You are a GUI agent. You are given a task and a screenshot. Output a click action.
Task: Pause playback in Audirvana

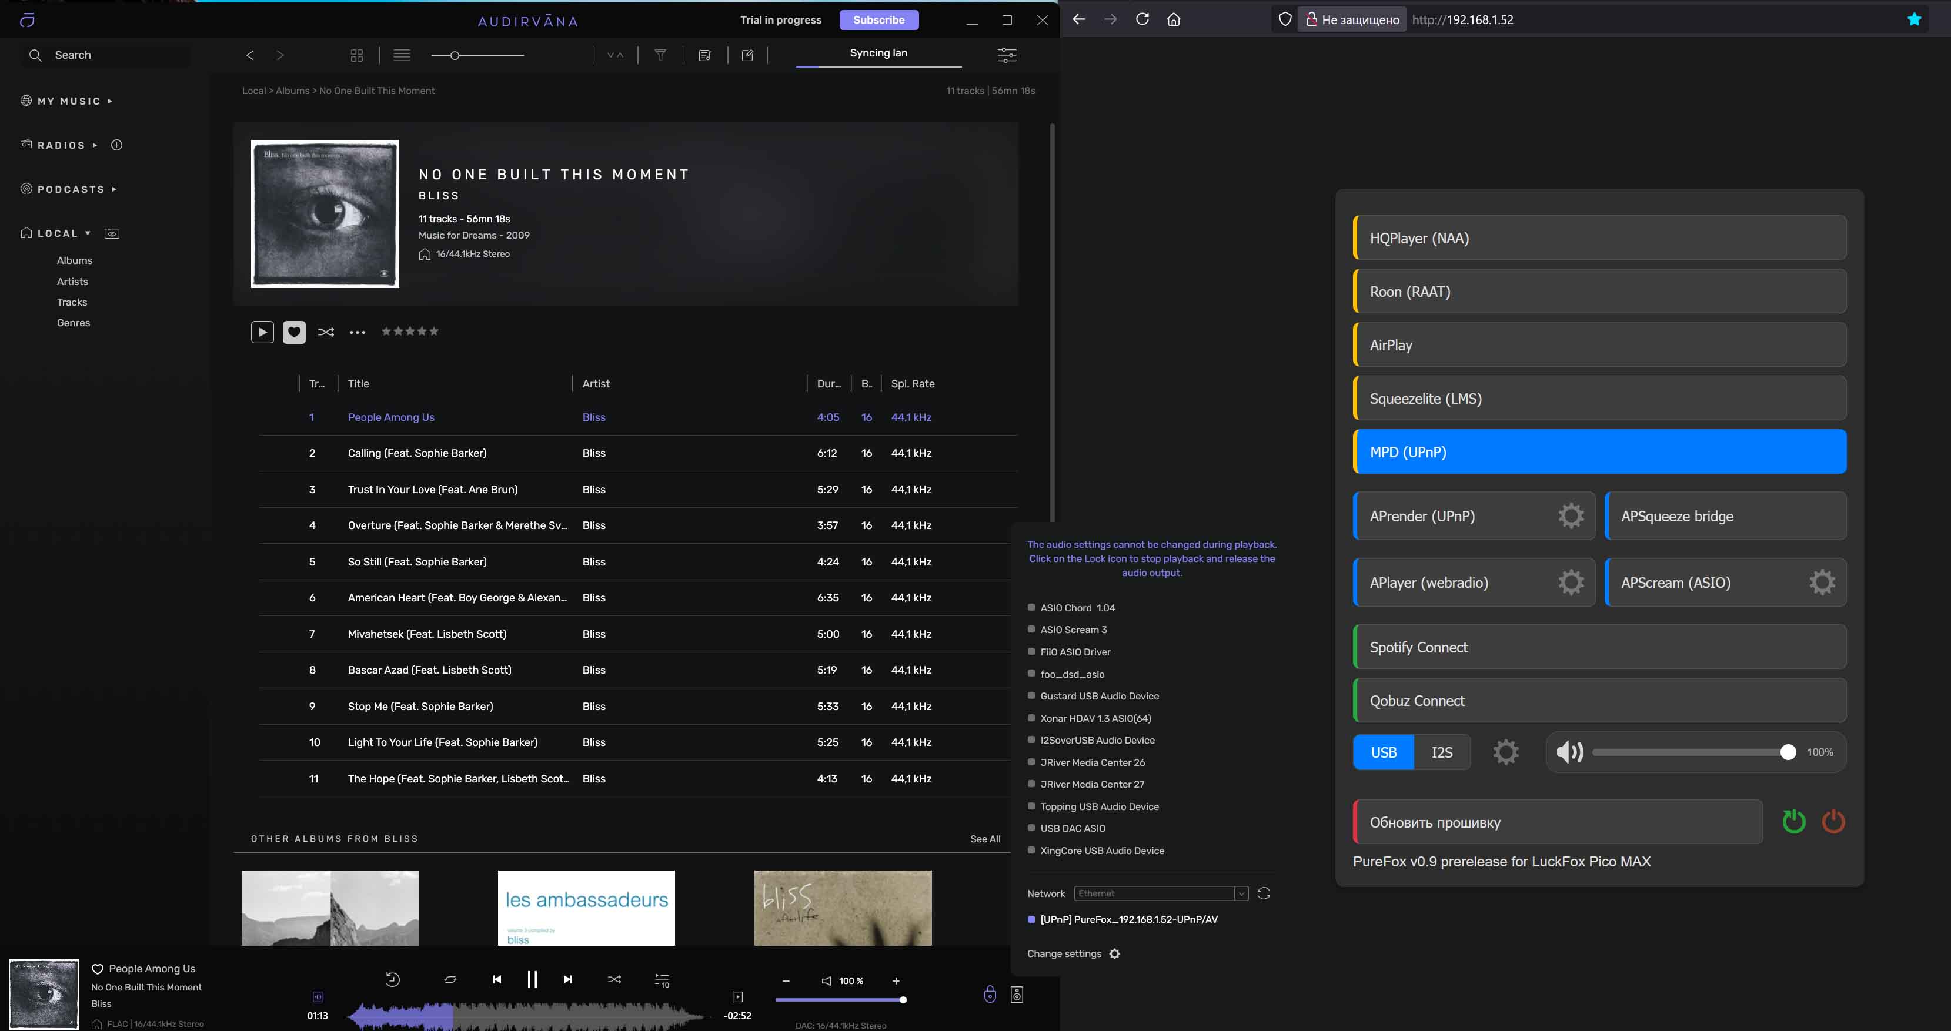pos(532,979)
